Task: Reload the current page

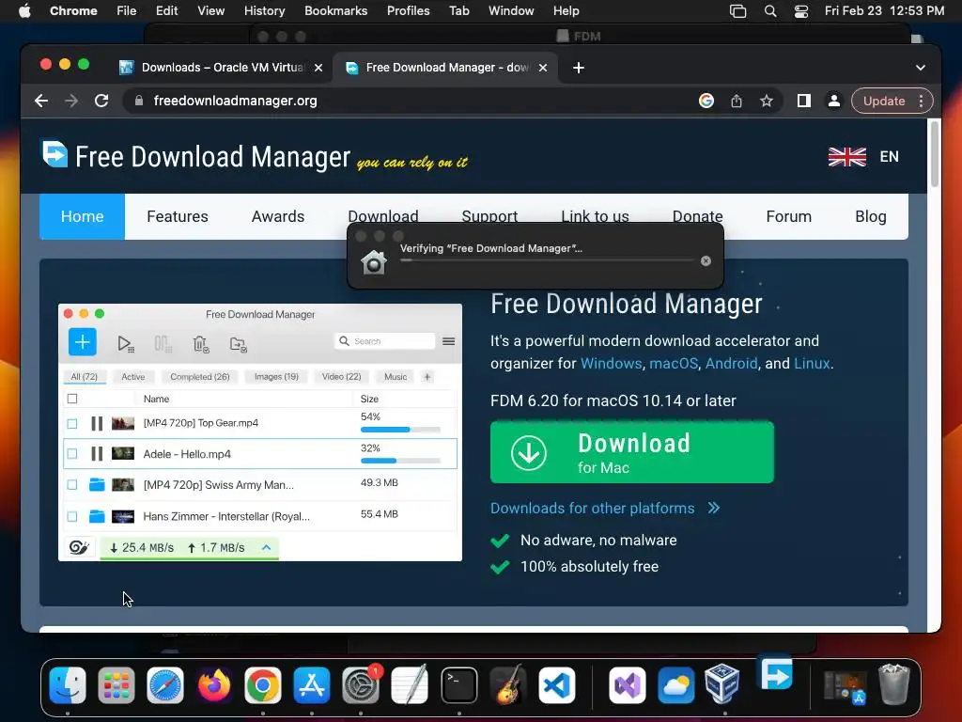Action: 101,101
